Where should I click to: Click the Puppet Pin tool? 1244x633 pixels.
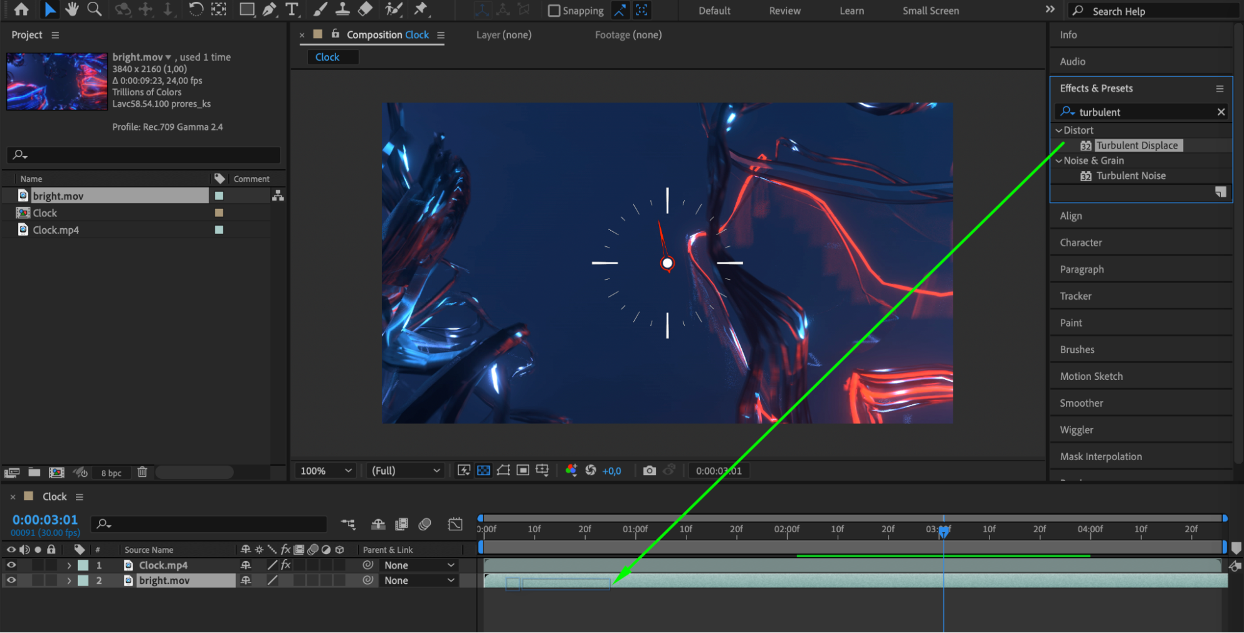[x=421, y=9]
